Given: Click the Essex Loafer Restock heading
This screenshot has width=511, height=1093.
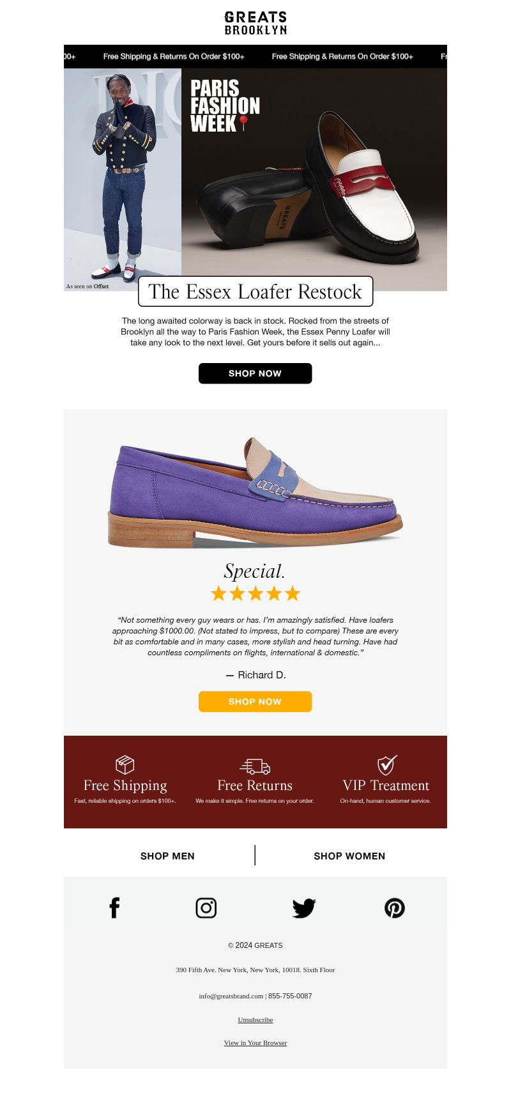Looking at the screenshot, I should pyautogui.click(x=256, y=291).
